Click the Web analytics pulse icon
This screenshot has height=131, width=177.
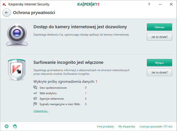[x=35, y=93]
